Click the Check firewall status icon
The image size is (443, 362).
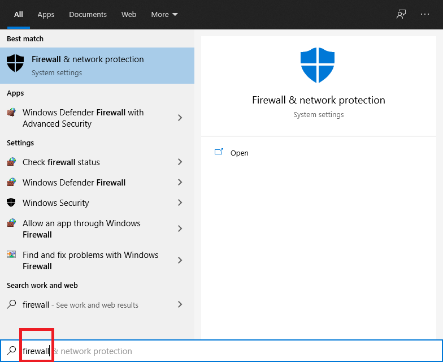11,162
